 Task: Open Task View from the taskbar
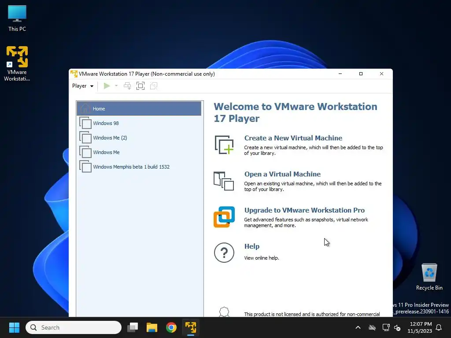coord(133,327)
